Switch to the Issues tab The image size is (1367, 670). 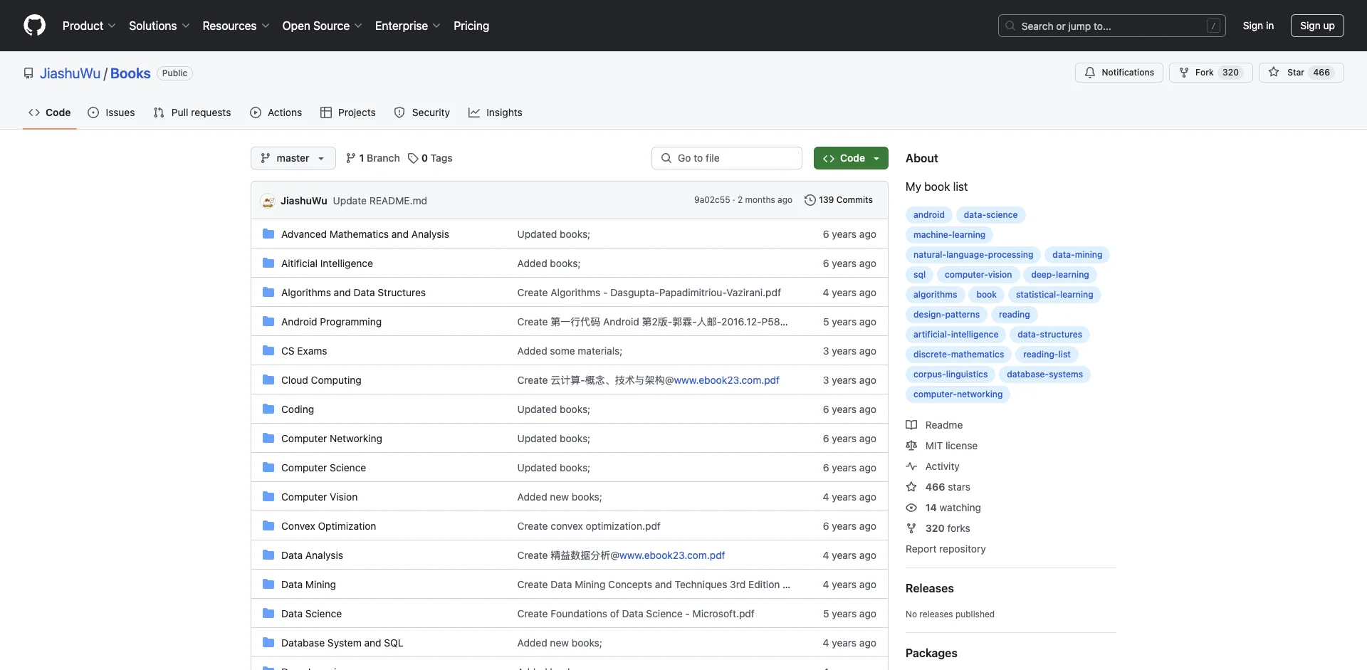[111, 112]
